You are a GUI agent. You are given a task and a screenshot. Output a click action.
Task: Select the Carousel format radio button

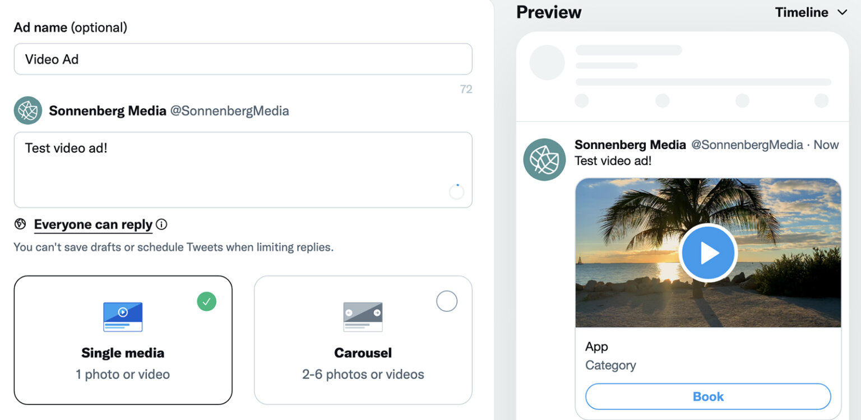pos(447,301)
